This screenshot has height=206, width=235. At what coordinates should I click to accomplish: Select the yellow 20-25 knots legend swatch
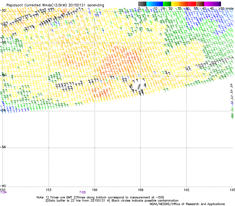(x=175, y=4)
